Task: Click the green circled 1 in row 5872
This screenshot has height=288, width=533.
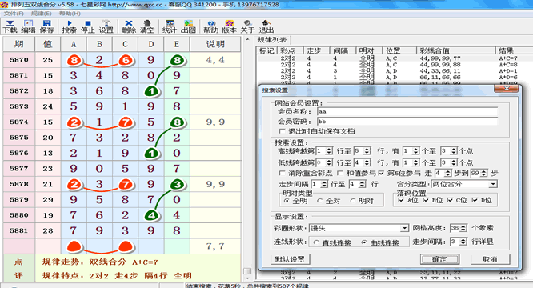Action: [x=151, y=91]
